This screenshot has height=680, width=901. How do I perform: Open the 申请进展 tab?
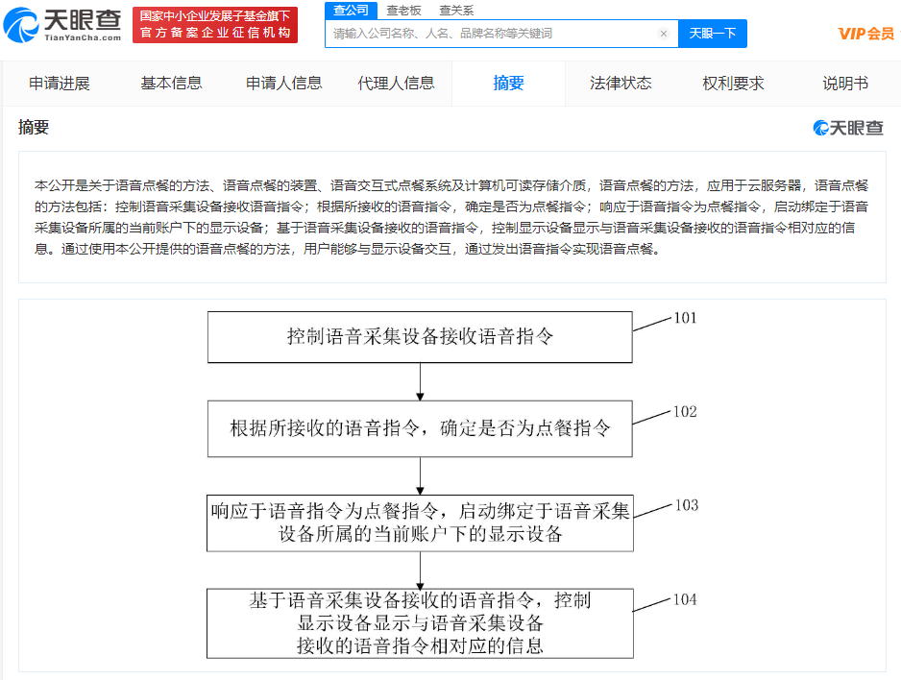tap(60, 84)
